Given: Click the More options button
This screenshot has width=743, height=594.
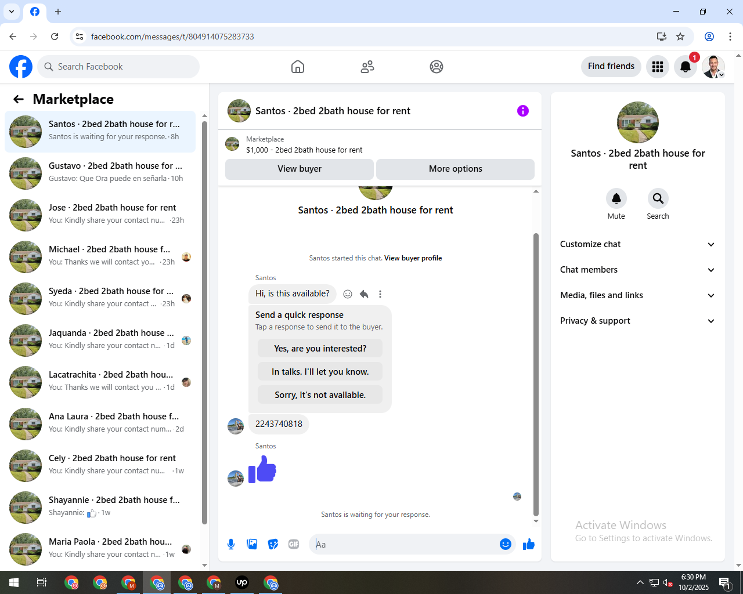Looking at the screenshot, I should coord(456,169).
